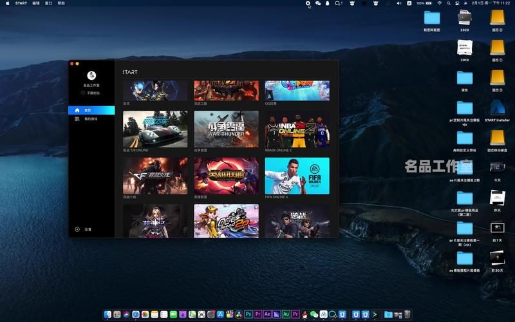Click the 名品工作室 profile avatar
This screenshot has width=515, height=322.
(x=91, y=75)
